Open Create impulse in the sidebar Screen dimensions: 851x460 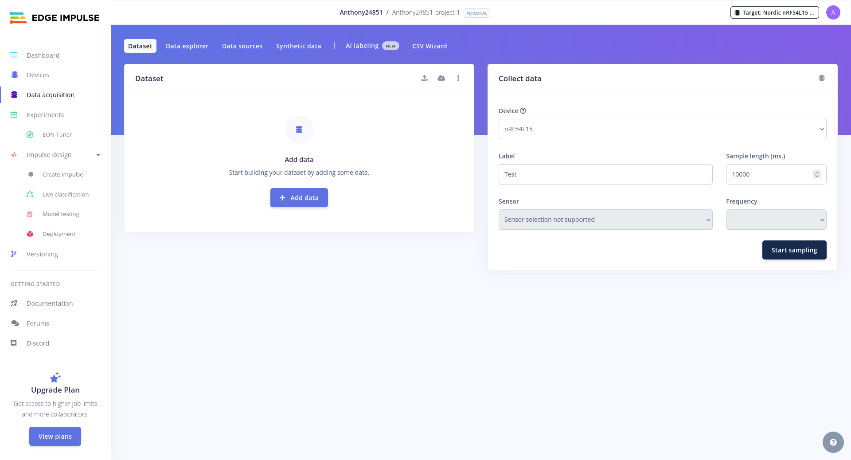63,174
